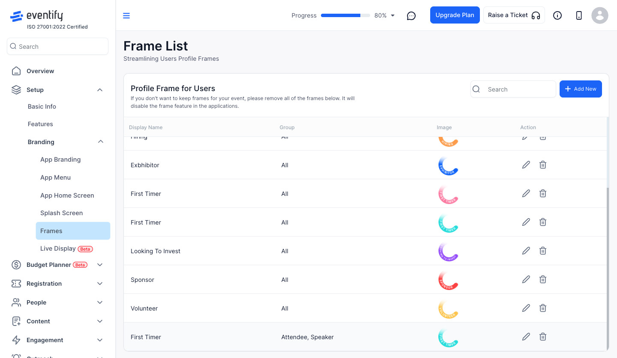Select Splash Screen menu item

tap(62, 213)
